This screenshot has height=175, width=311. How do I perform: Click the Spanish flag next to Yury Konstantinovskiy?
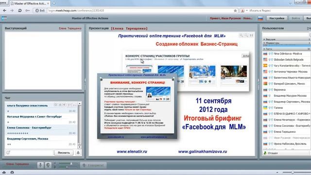tap(265, 66)
